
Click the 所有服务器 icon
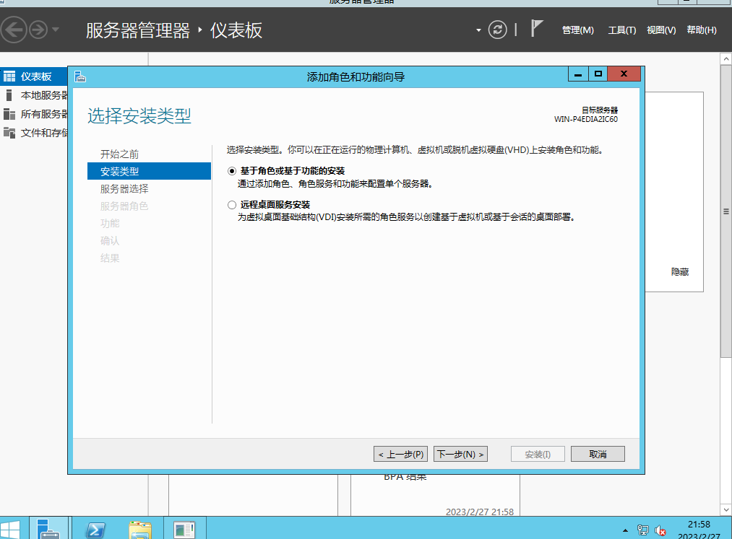tap(9, 114)
